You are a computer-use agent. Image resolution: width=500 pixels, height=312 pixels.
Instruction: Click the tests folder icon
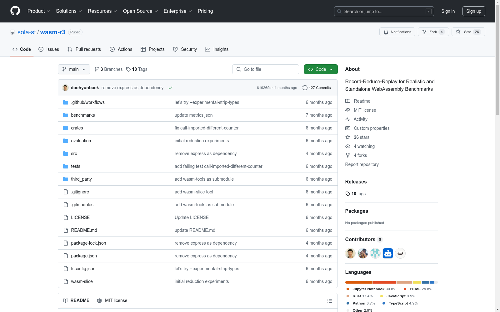[x=66, y=166]
